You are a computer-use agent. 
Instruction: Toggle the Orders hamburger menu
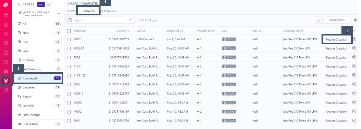tap(19, 4)
